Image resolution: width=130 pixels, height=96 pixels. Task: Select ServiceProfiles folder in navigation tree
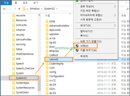coord(24,39)
